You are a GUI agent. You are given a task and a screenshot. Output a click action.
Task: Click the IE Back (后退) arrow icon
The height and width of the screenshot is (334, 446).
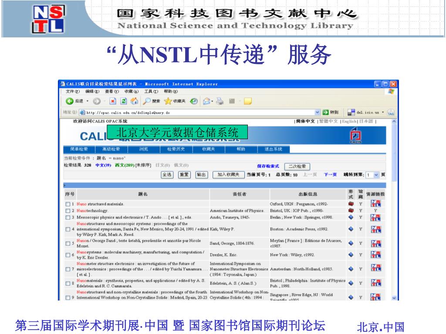tap(69, 101)
